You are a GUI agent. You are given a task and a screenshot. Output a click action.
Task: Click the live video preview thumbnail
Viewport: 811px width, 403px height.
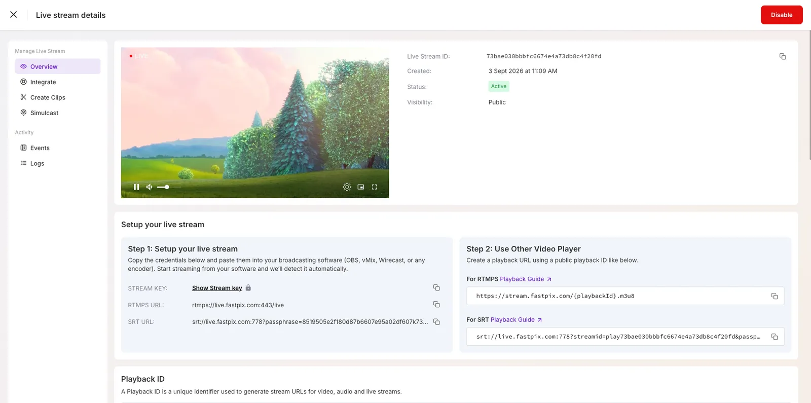(x=255, y=123)
